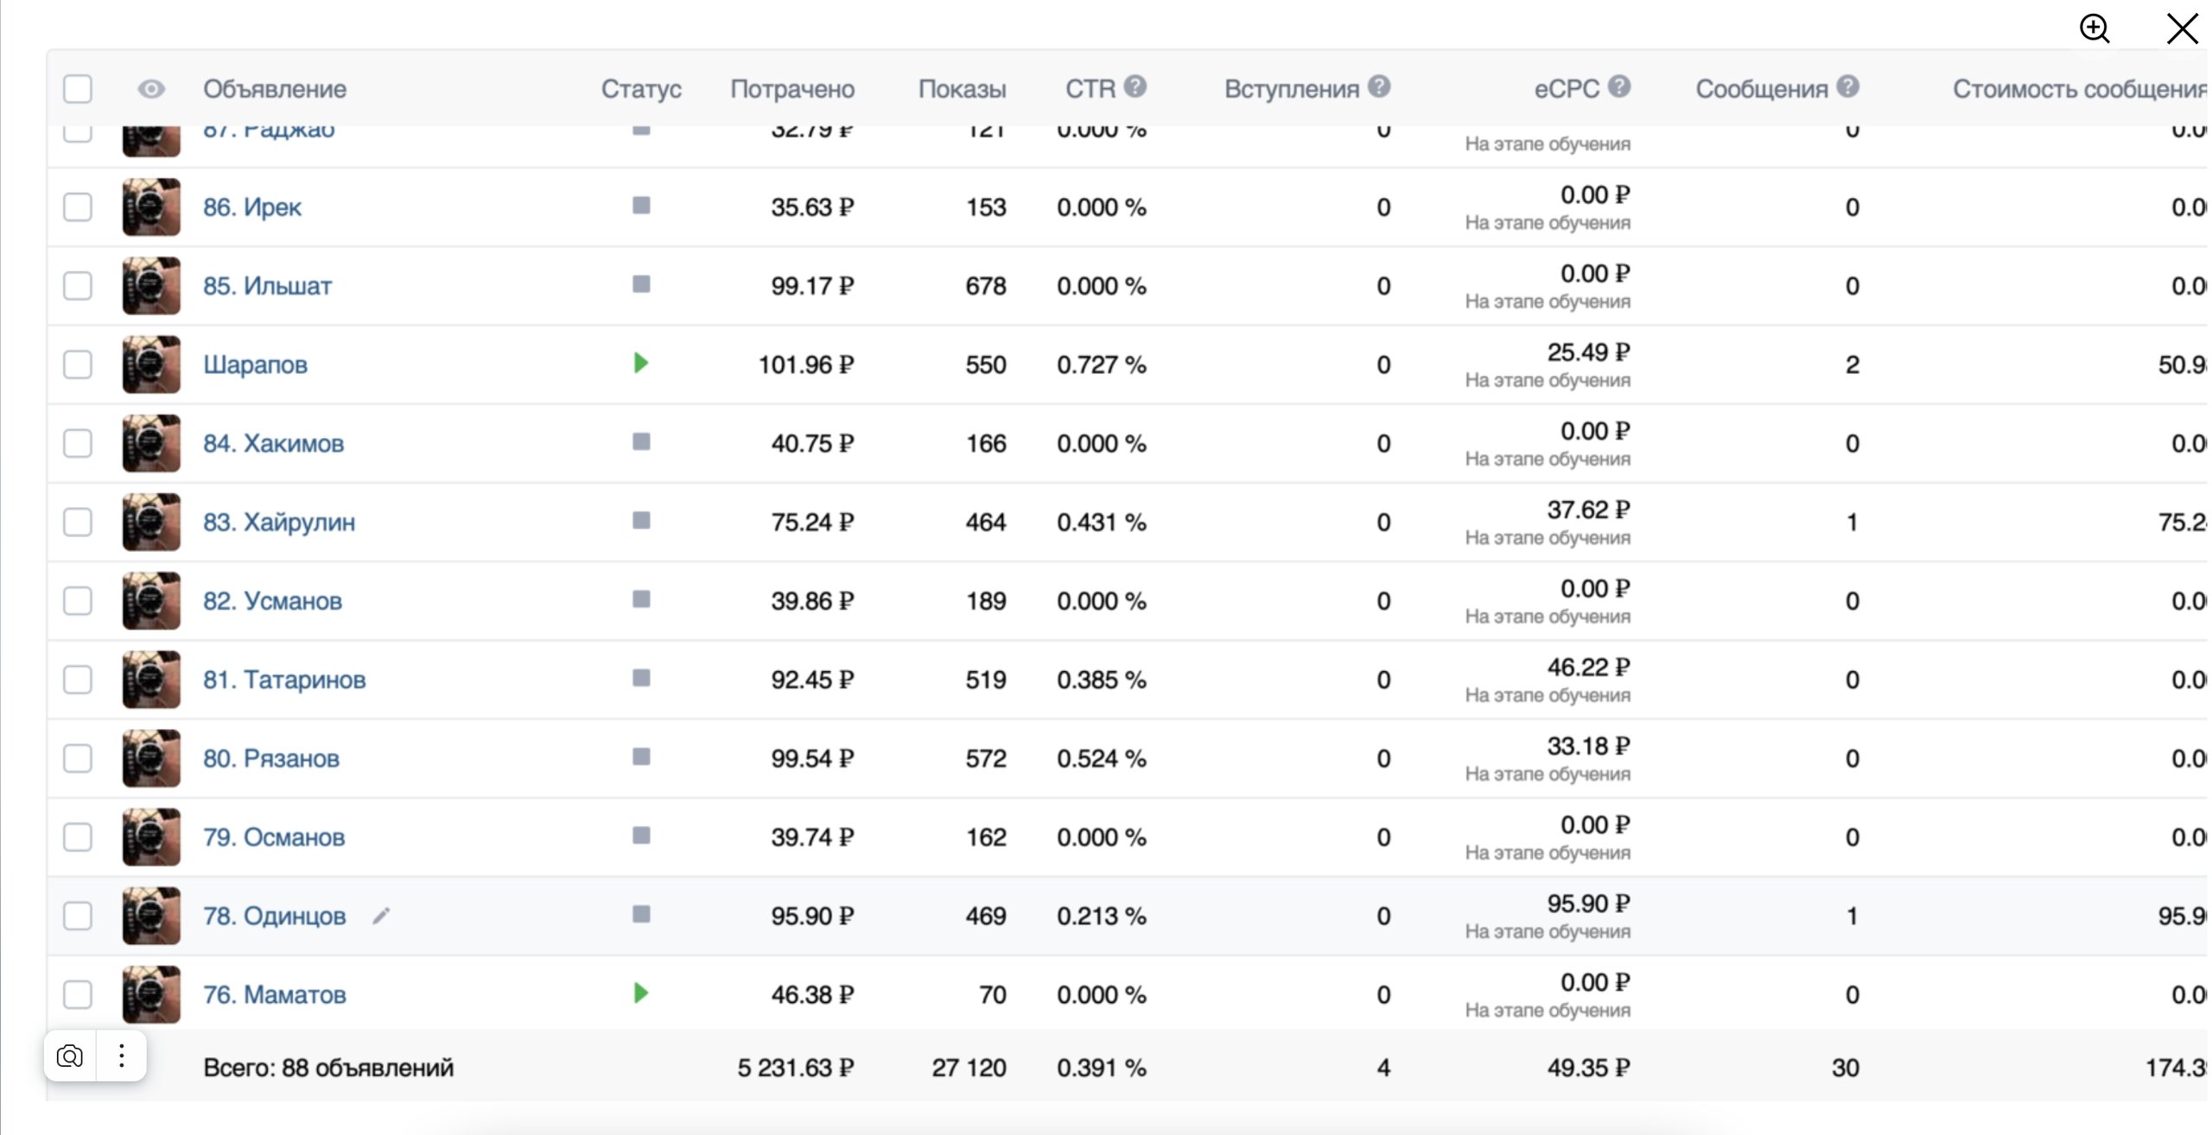Click the eCPC help question mark
Screen dimensions: 2212x1135
pyautogui.click(x=1619, y=86)
